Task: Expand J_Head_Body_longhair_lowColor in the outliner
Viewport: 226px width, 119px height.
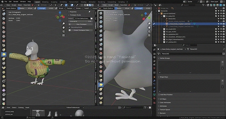Action: coord(164,24)
